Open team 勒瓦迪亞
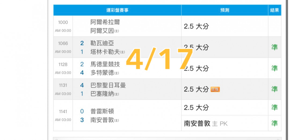Viewport: 290px width, 140px height. click(102, 43)
